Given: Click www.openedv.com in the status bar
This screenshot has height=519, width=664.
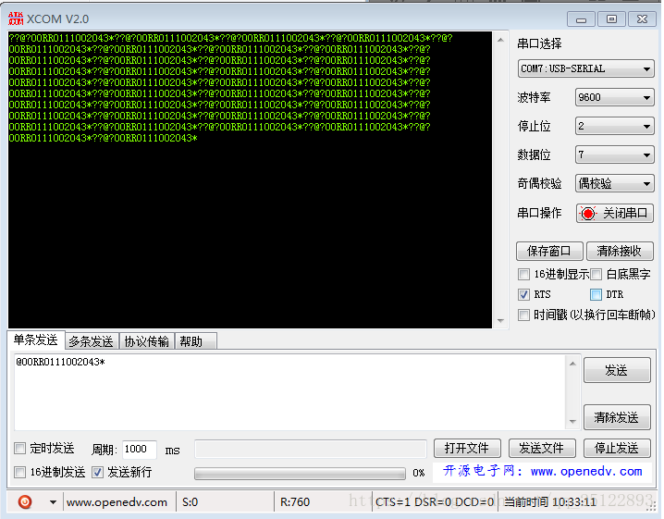Looking at the screenshot, I should point(117,502).
